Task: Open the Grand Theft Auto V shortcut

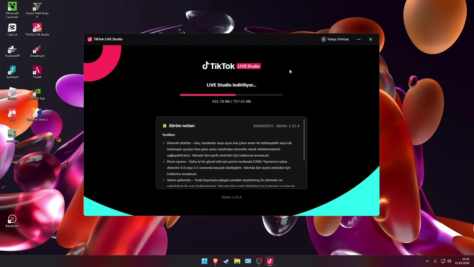Action: point(37,10)
